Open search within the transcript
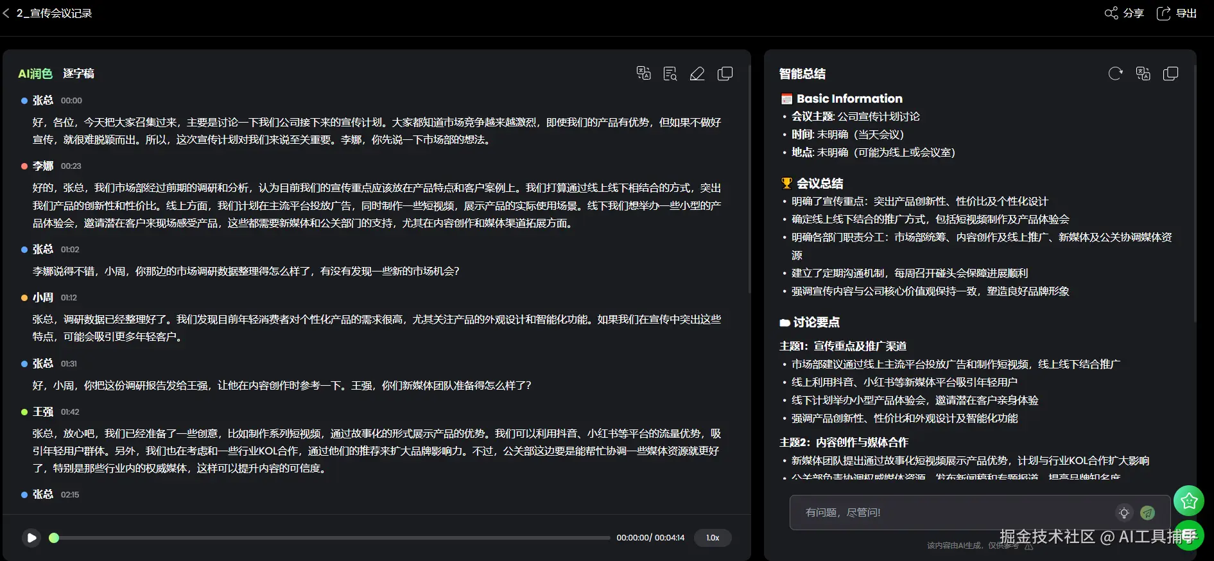The image size is (1214, 561). tap(670, 74)
